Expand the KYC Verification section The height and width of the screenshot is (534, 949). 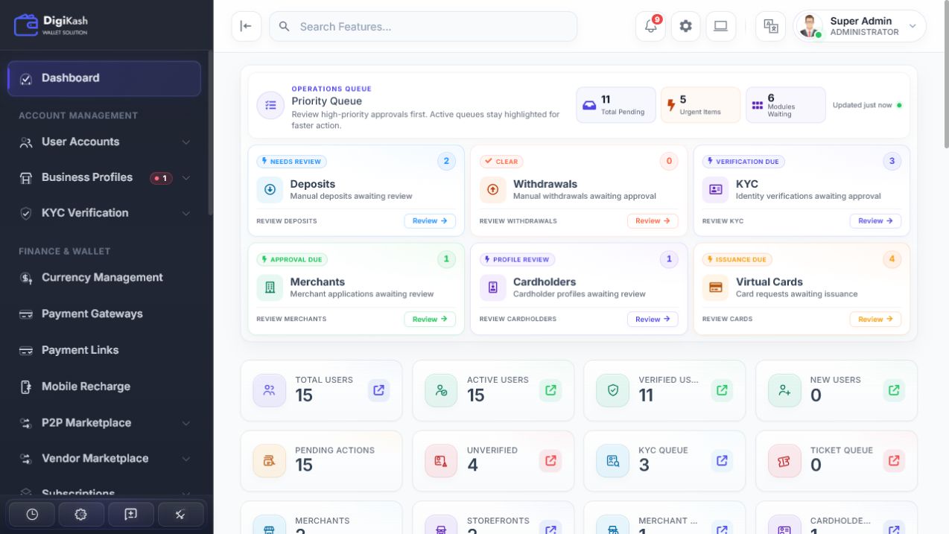tap(104, 213)
